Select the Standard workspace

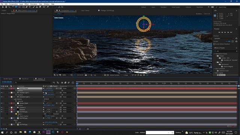tap(163, 7)
